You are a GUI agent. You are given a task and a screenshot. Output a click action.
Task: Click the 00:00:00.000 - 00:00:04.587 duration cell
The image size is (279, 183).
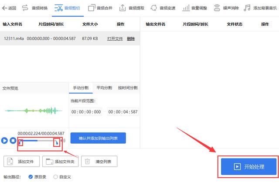51,38
